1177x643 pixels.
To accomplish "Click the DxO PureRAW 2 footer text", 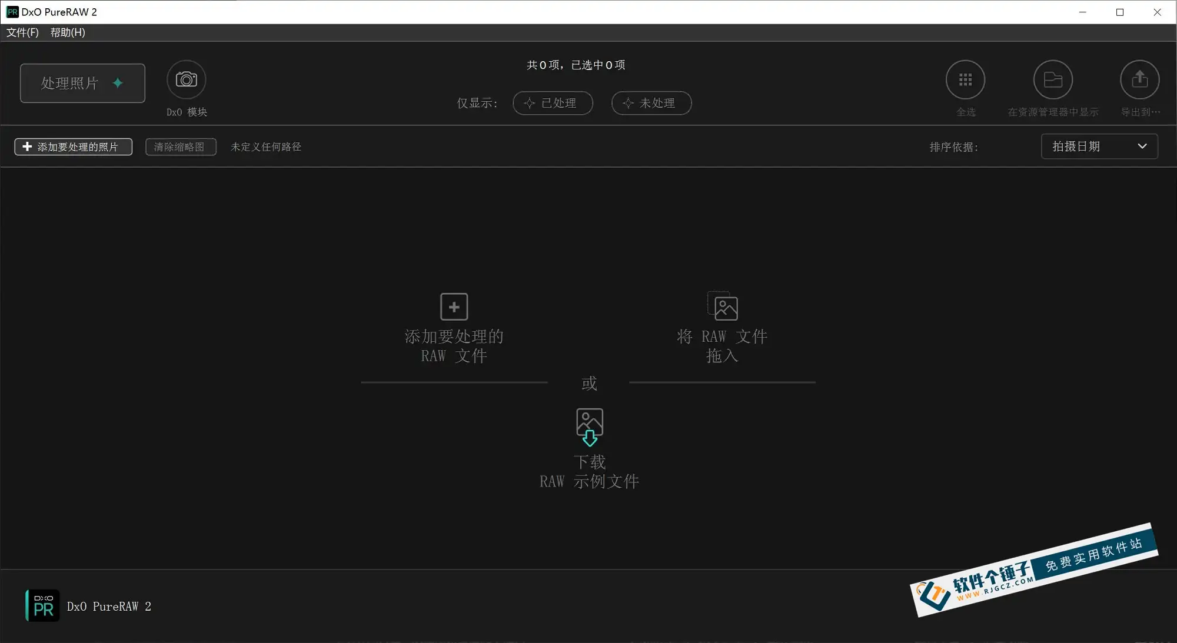I will [109, 607].
